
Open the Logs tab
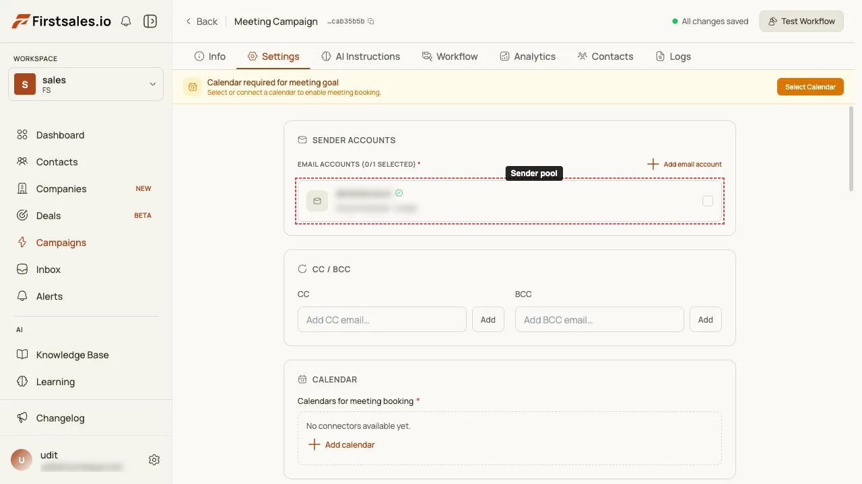(673, 56)
